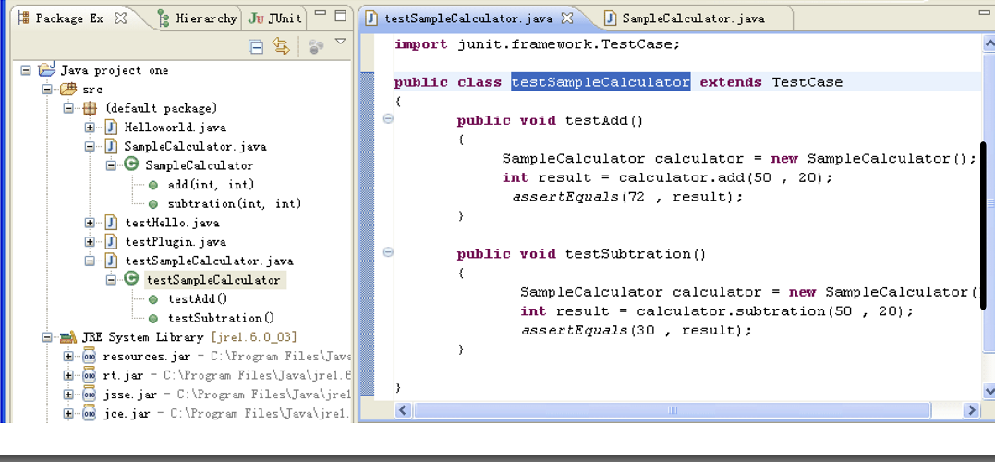The height and width of the screenshot is (462, 995).
Task: Select the highlighted testSampleCalculator class node
Action: click(213, 280)
